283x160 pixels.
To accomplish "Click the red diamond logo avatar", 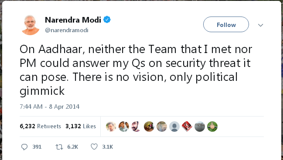I will [x=187, y=127].
